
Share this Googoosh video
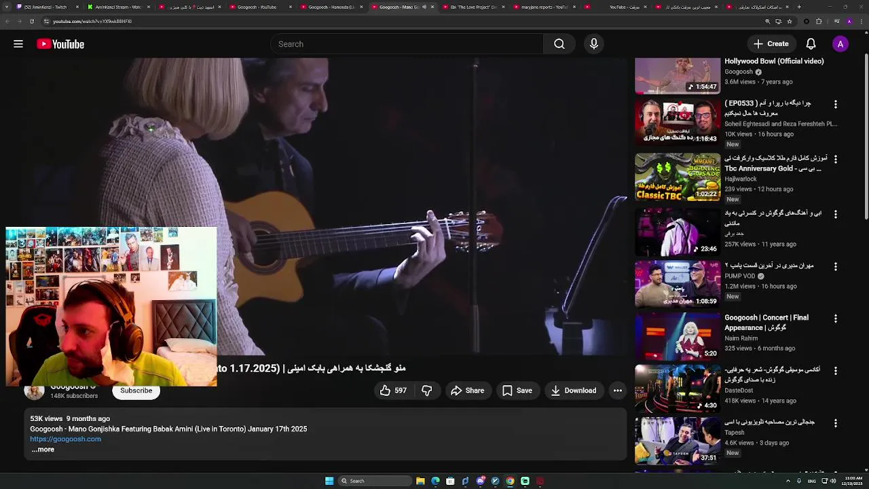point(468,391)
